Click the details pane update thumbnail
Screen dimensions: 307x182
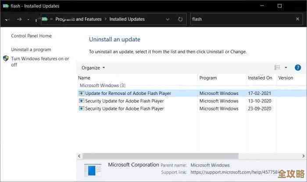pos(93,170)
